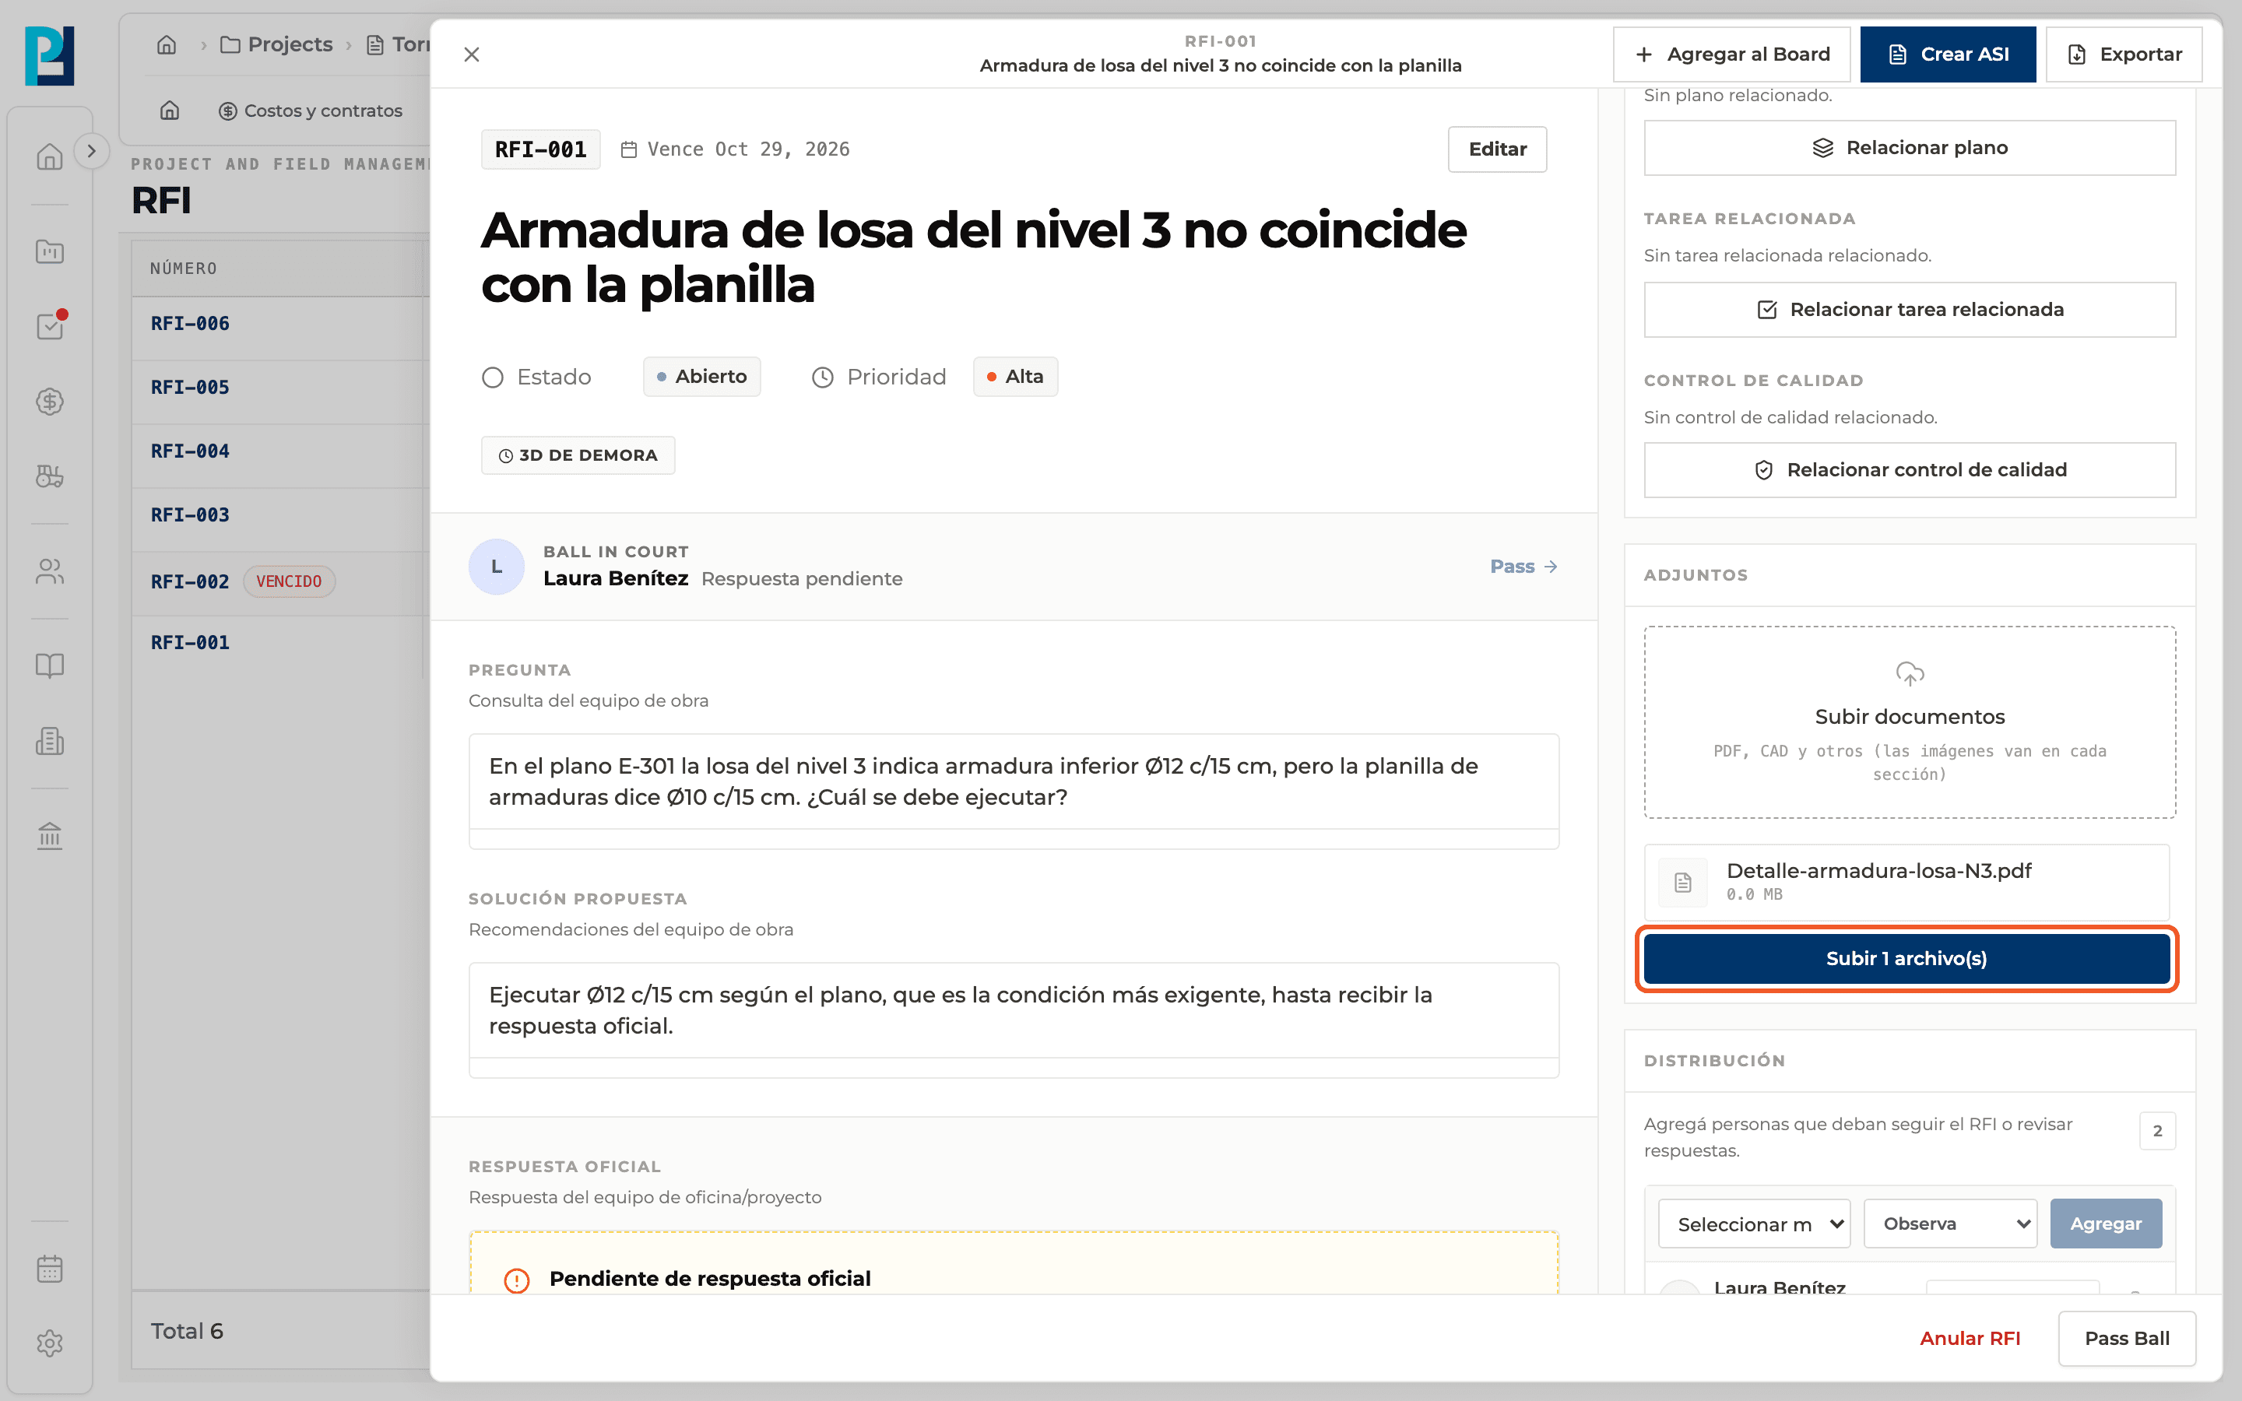Click the Anular RFI link
This screenshot has height=1401, width=2242.
(1970, 1338)
